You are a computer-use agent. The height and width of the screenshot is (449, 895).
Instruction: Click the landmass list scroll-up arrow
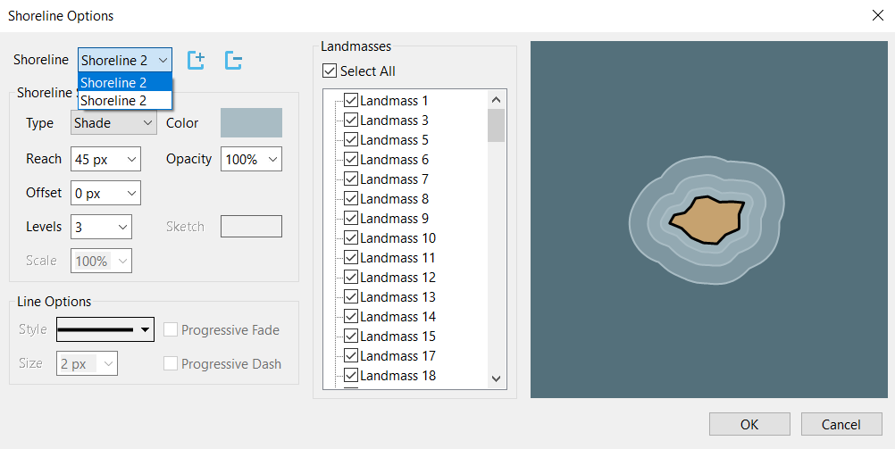[497, 99]
